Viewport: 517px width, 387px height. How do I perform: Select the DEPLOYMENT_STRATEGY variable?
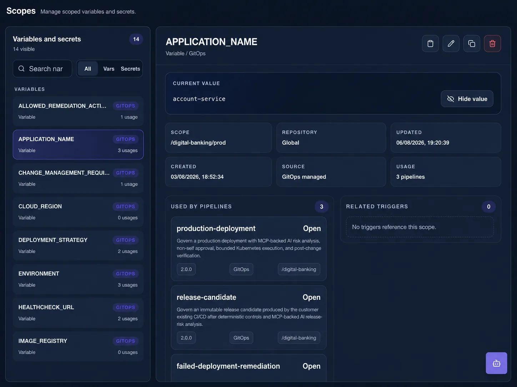pos(78,246)
